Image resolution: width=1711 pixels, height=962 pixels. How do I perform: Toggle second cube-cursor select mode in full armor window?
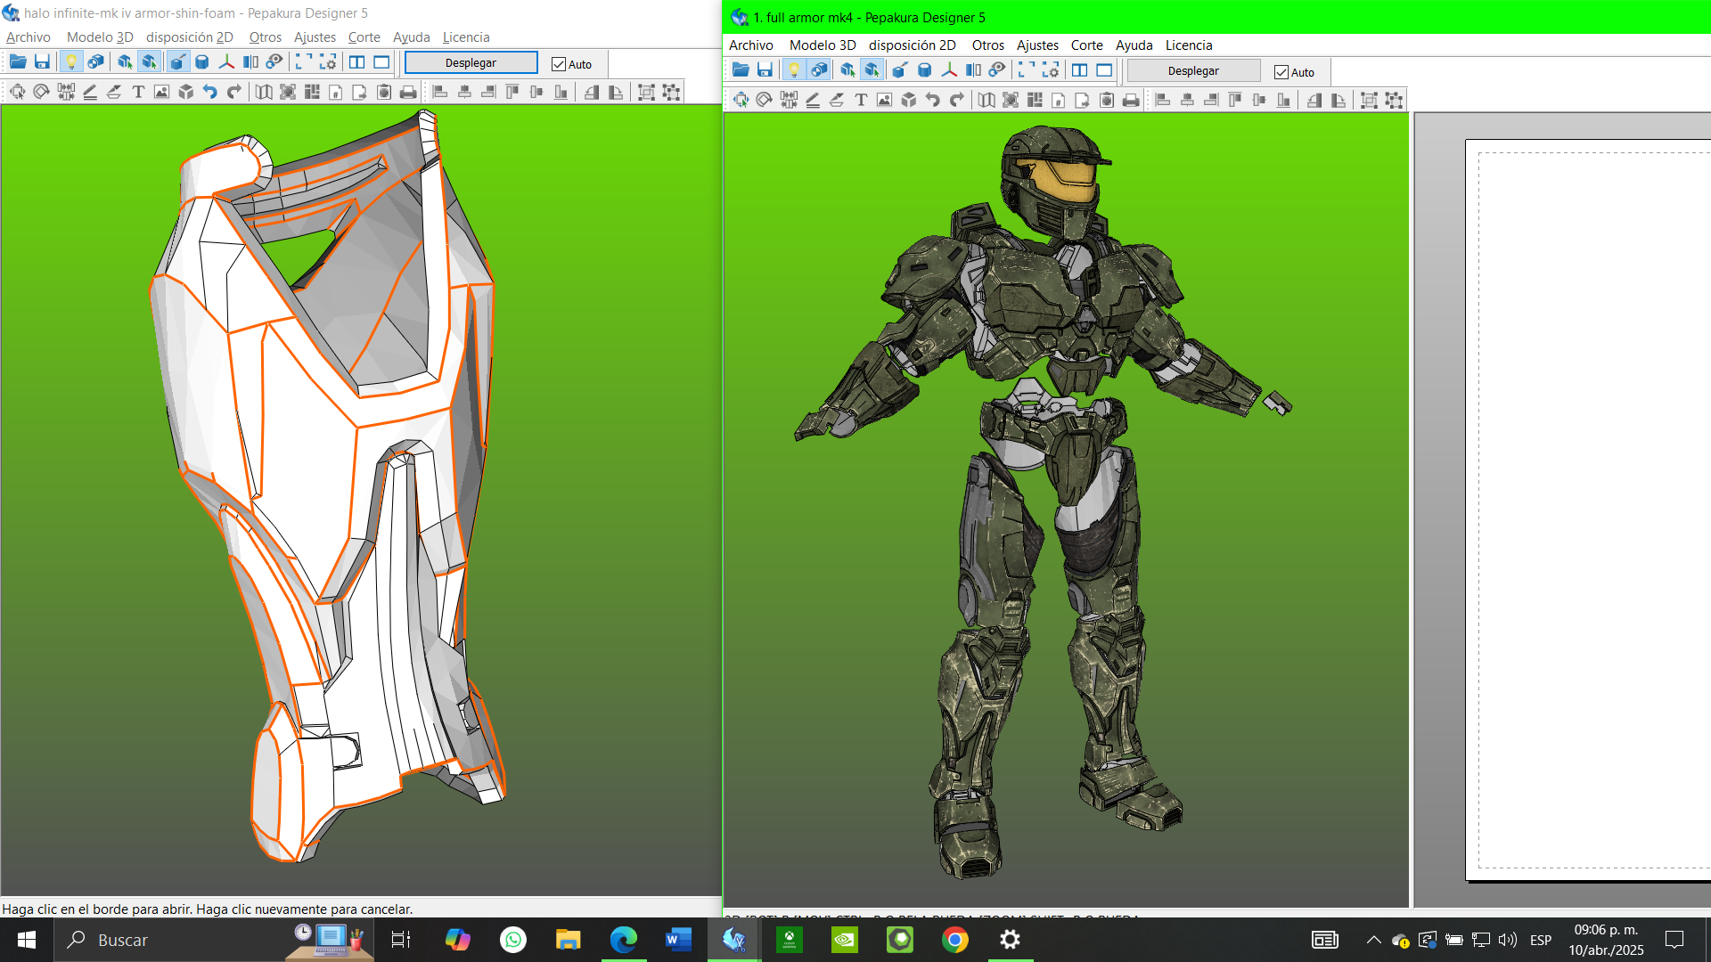pos(872,70)
